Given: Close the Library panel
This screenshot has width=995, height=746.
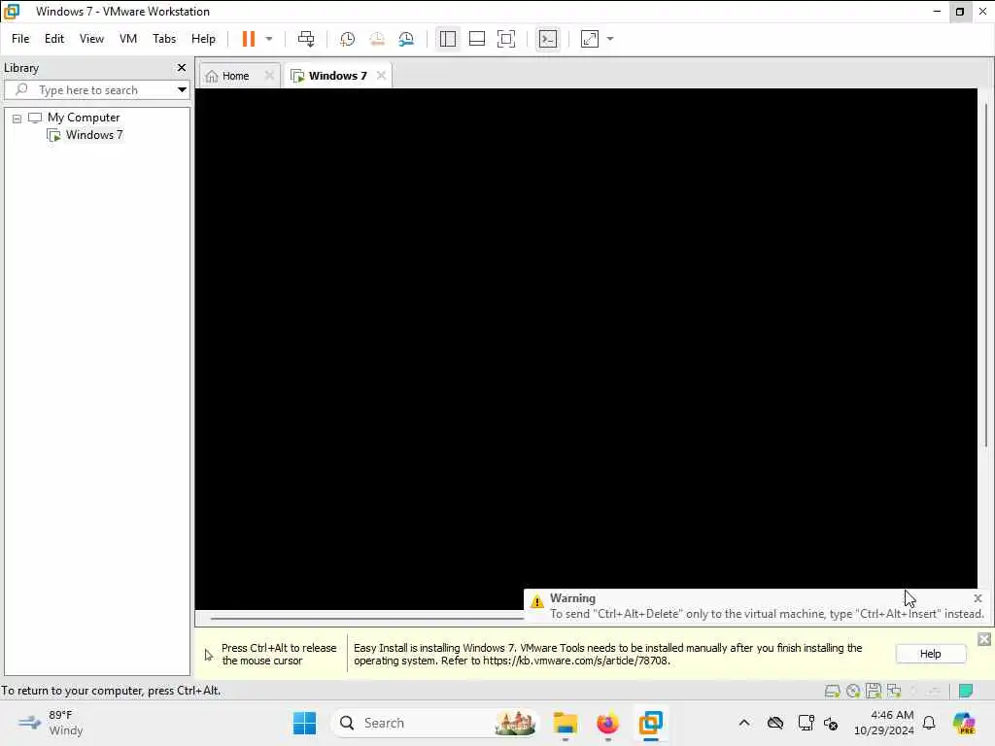Looking at the screenshot, I should pos(182,67).
